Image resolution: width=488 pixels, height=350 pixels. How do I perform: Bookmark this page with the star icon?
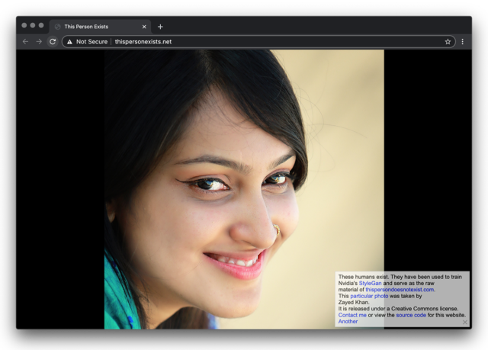click(448, 42)
